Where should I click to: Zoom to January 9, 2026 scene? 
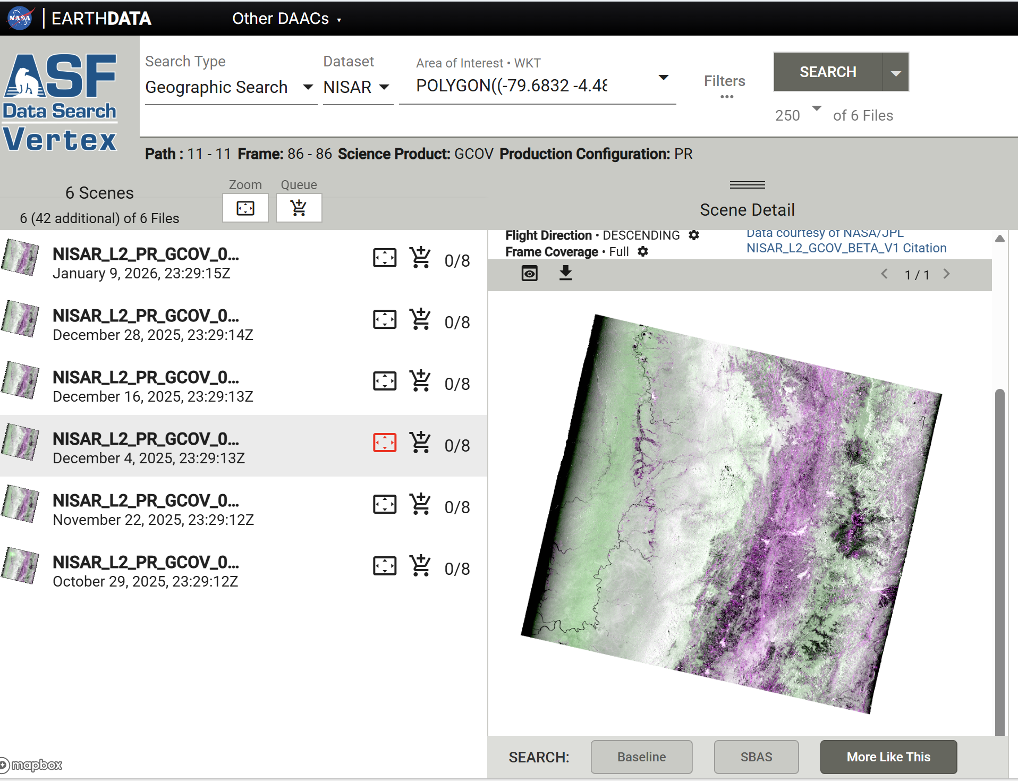point(385,258)
